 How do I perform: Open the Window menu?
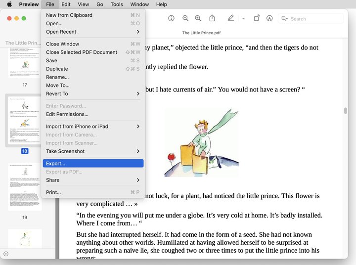coord(139,4)
